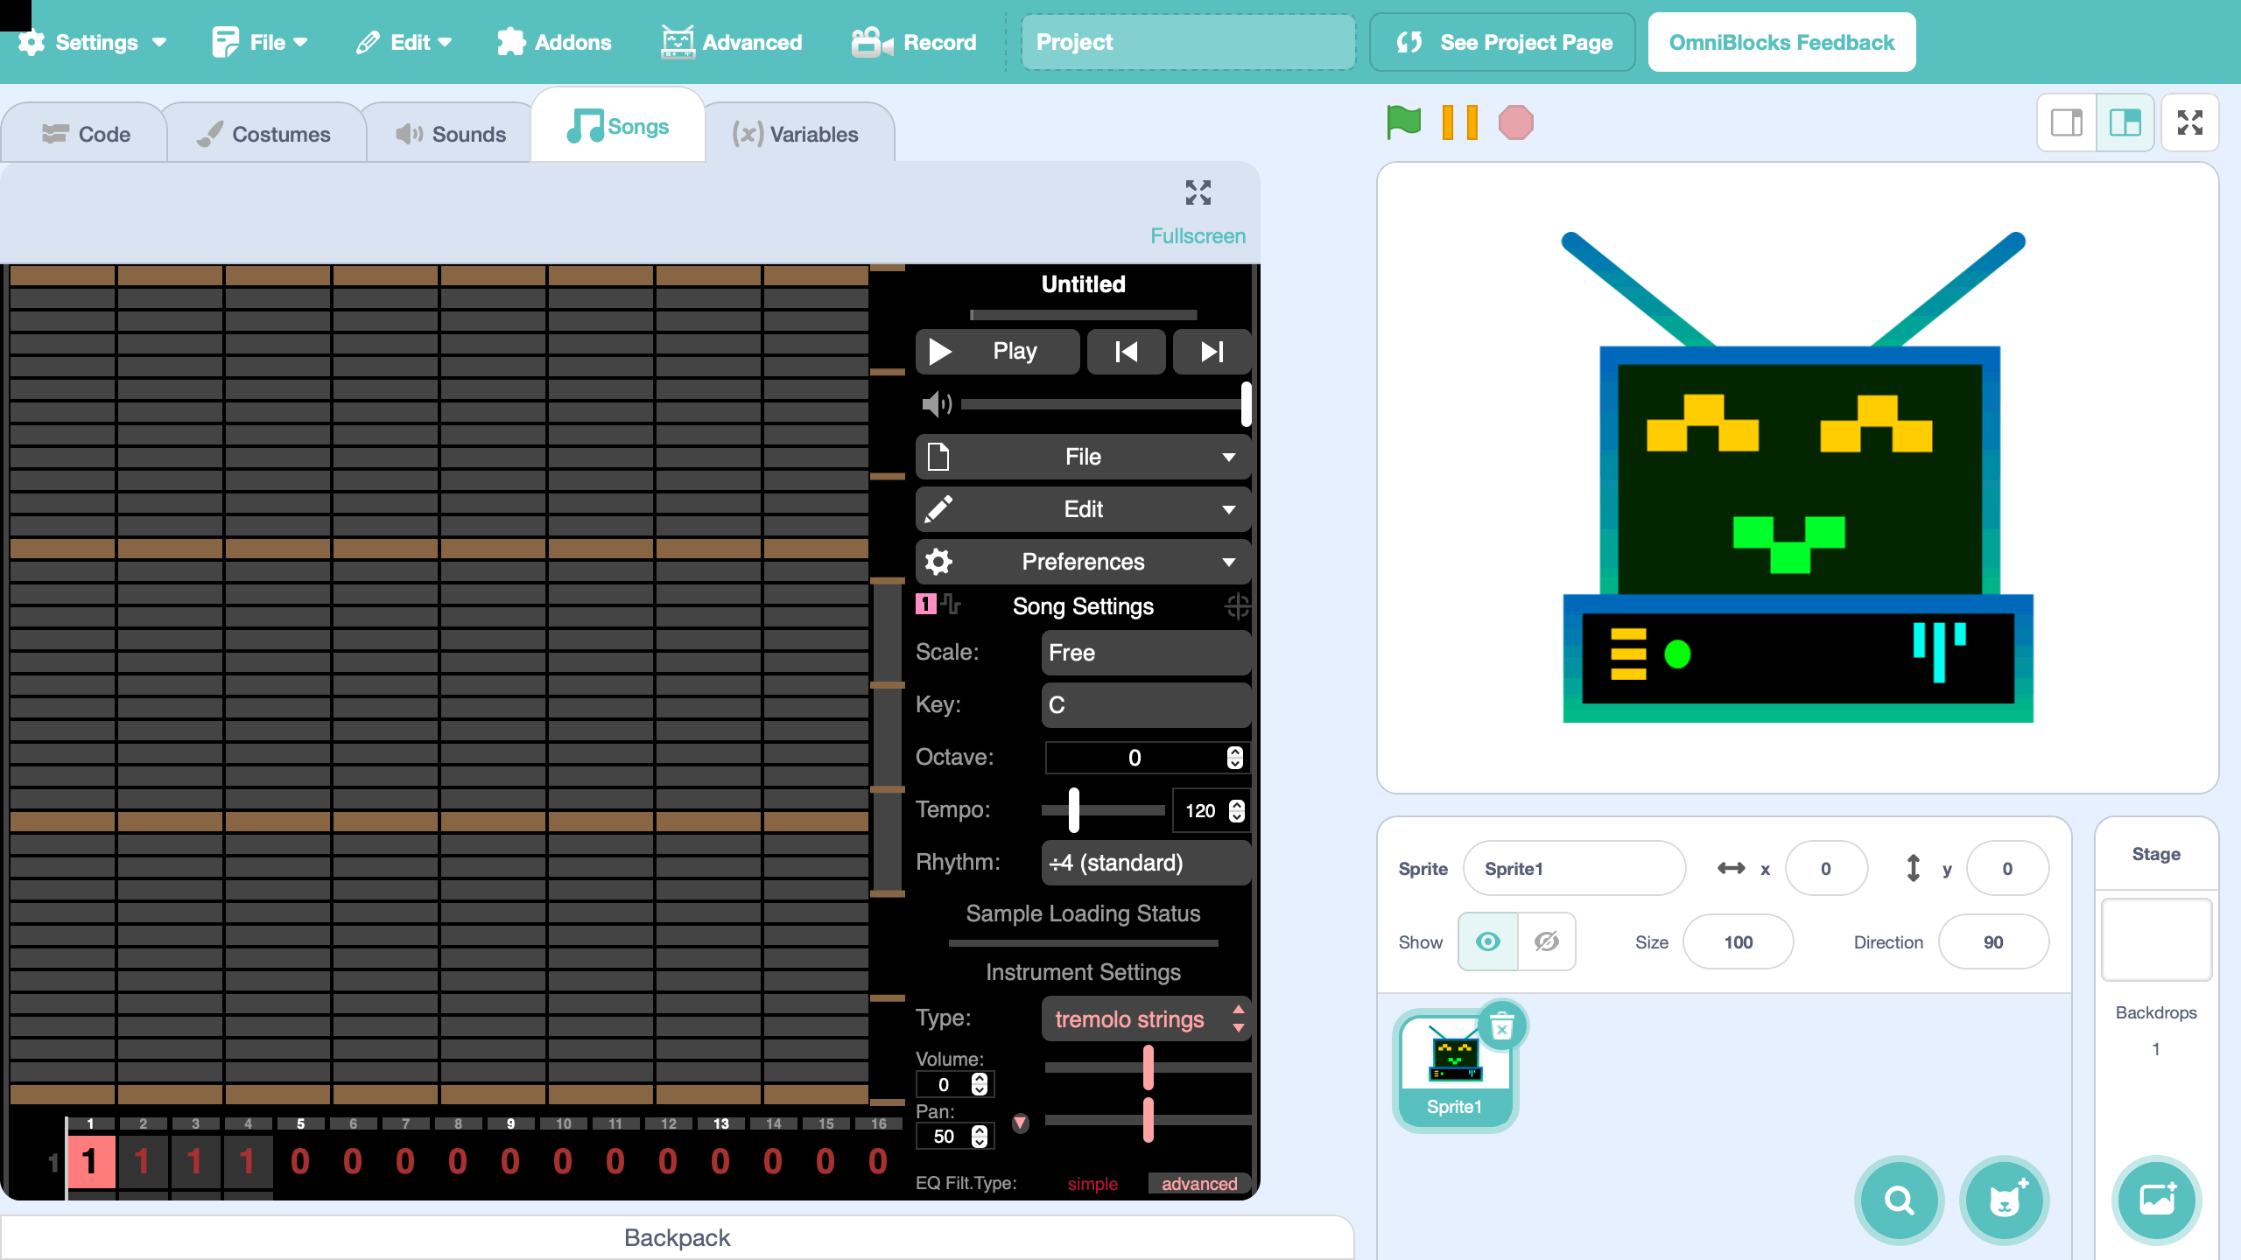Skip to next bar in song
Viewport: 2241px width, 1260px height.
[x=1212, y=352]
